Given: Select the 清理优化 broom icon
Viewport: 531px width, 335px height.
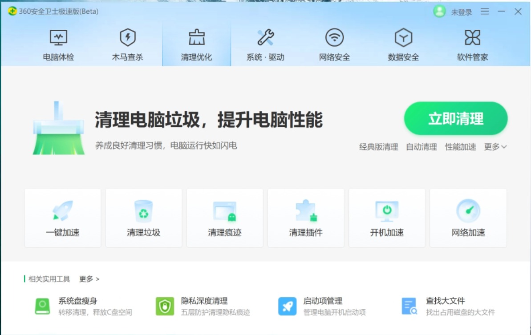Looking at the screenshot, I should point(196,37).
